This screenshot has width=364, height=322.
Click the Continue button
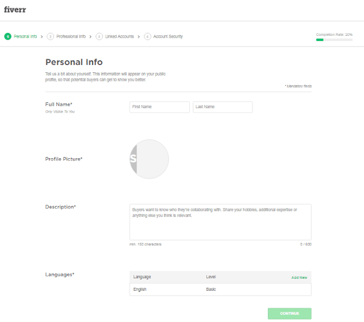(289, 313)
